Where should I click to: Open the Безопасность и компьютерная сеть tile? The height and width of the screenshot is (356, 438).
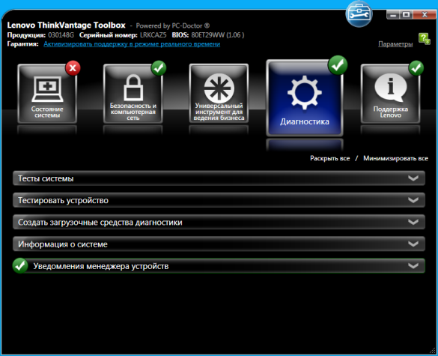click(133, 94)
